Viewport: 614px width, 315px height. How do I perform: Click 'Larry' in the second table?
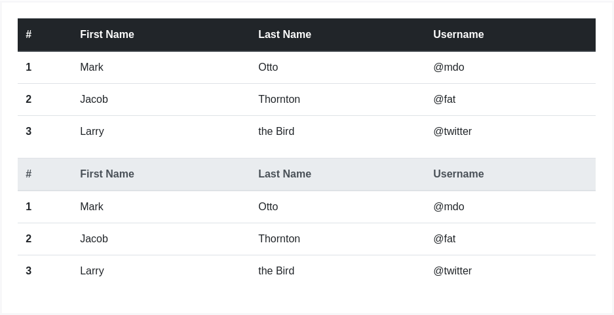92,271
